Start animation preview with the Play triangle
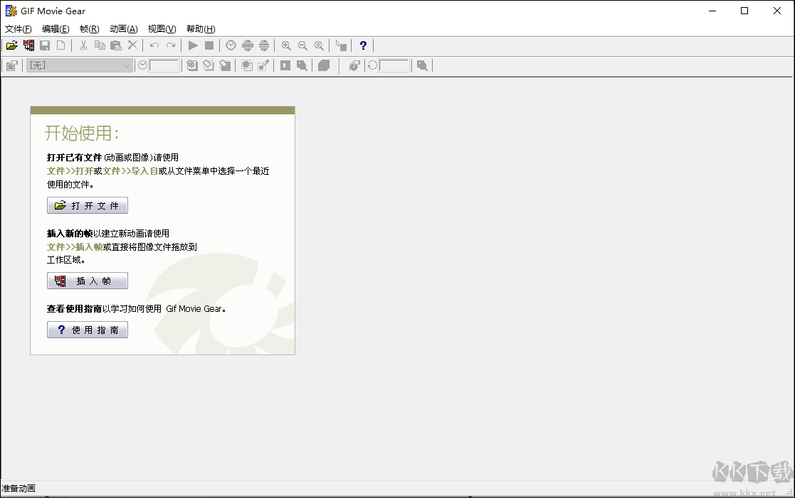This screenshot has height=498, width=795. (x=193, y=45)
